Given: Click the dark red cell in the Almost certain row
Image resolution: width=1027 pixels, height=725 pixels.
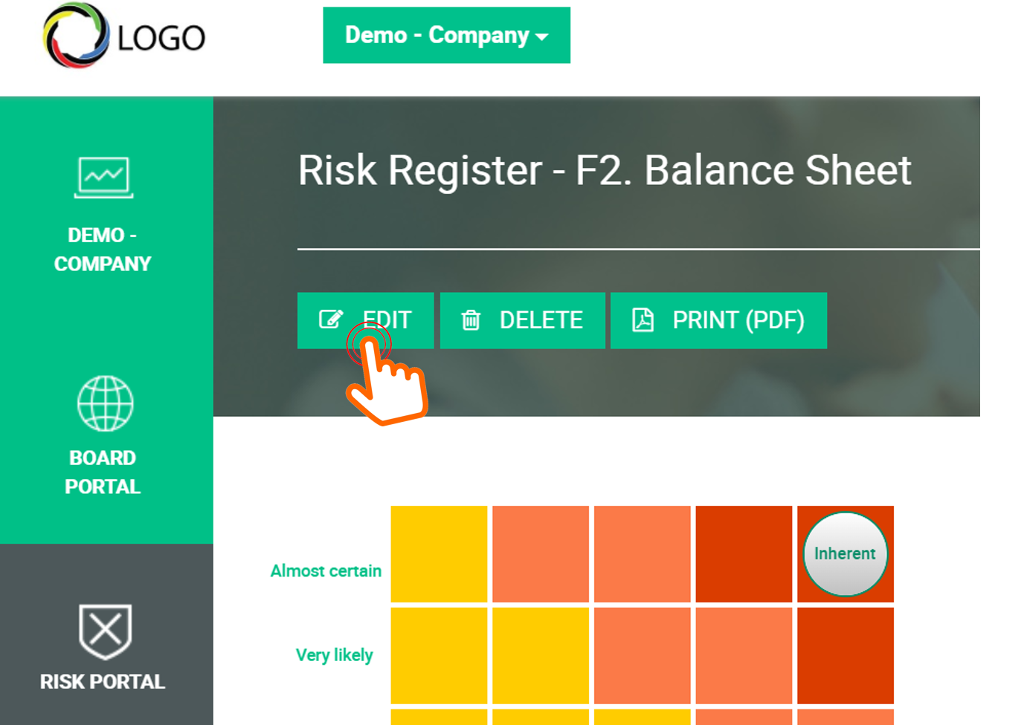Looking at the screenshot, I should pyautogui.click(x=744, y=553).
